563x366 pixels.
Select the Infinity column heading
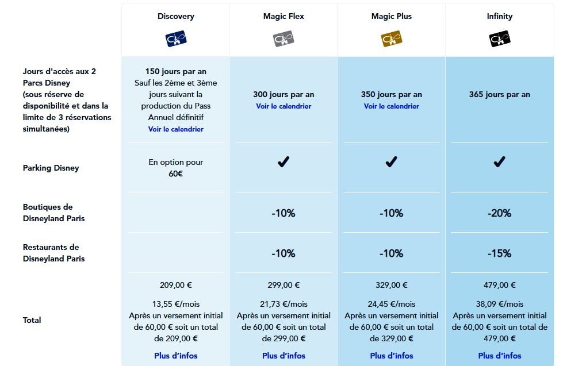coord(499,16)
